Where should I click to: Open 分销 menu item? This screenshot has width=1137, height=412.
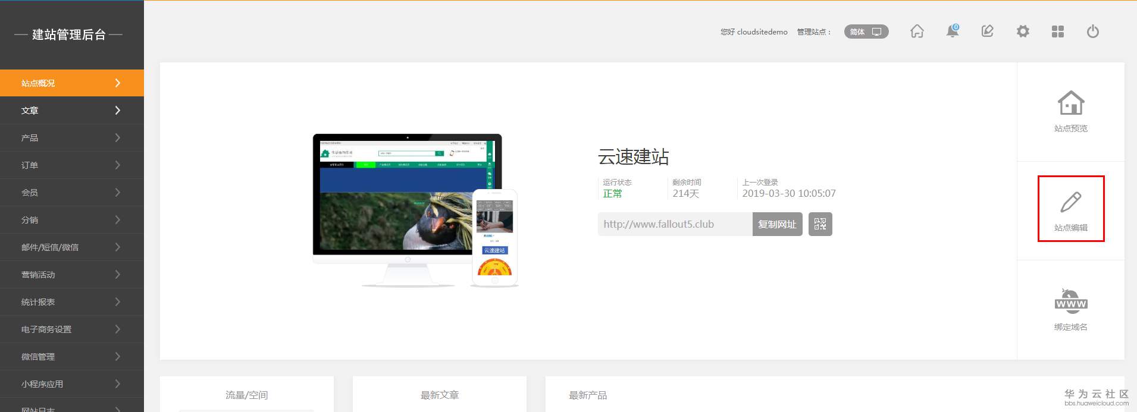[72, 219]
